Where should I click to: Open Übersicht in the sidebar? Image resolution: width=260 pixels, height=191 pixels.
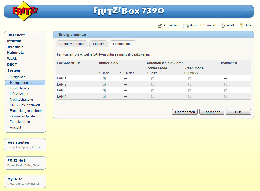tap(16, 35)
